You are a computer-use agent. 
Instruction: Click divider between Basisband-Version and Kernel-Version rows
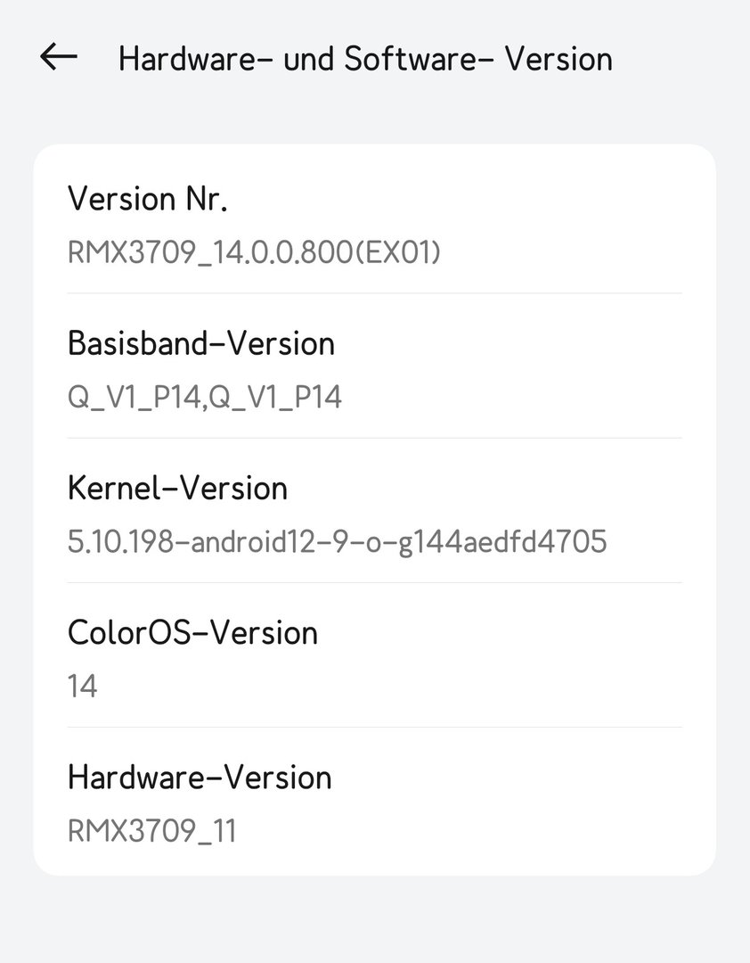click(374, 438)
